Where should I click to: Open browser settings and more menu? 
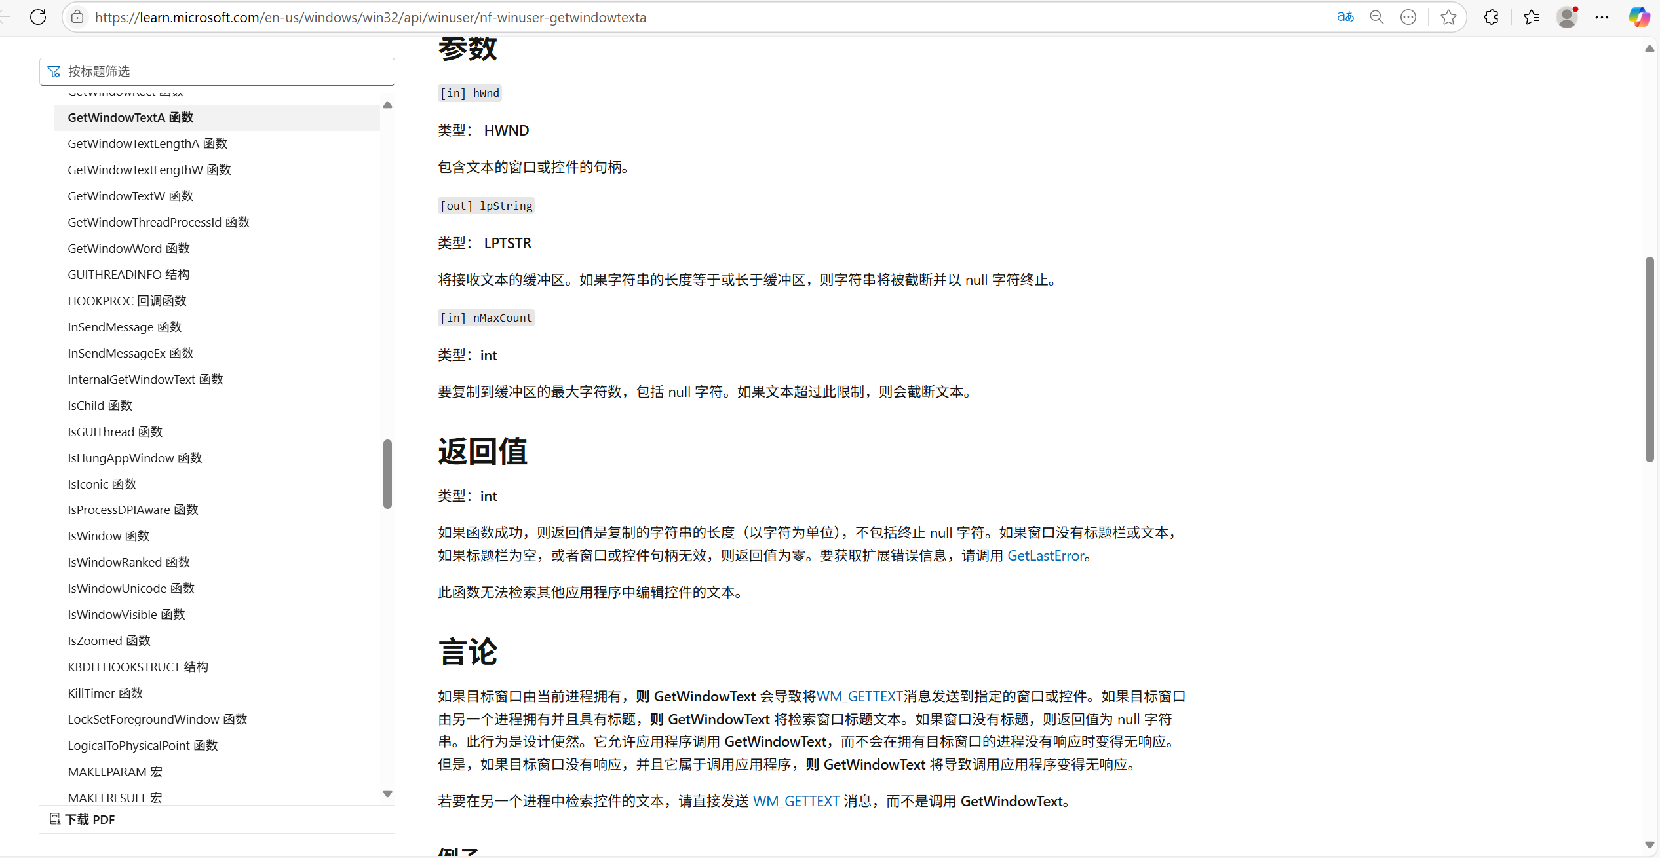click(1602, 17)
